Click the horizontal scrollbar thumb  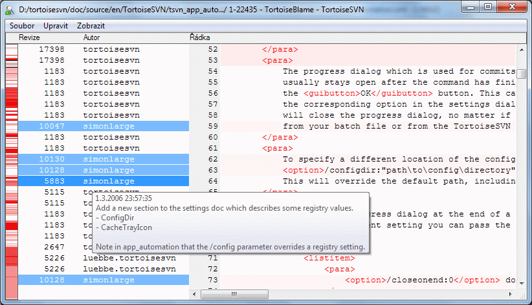234,294
